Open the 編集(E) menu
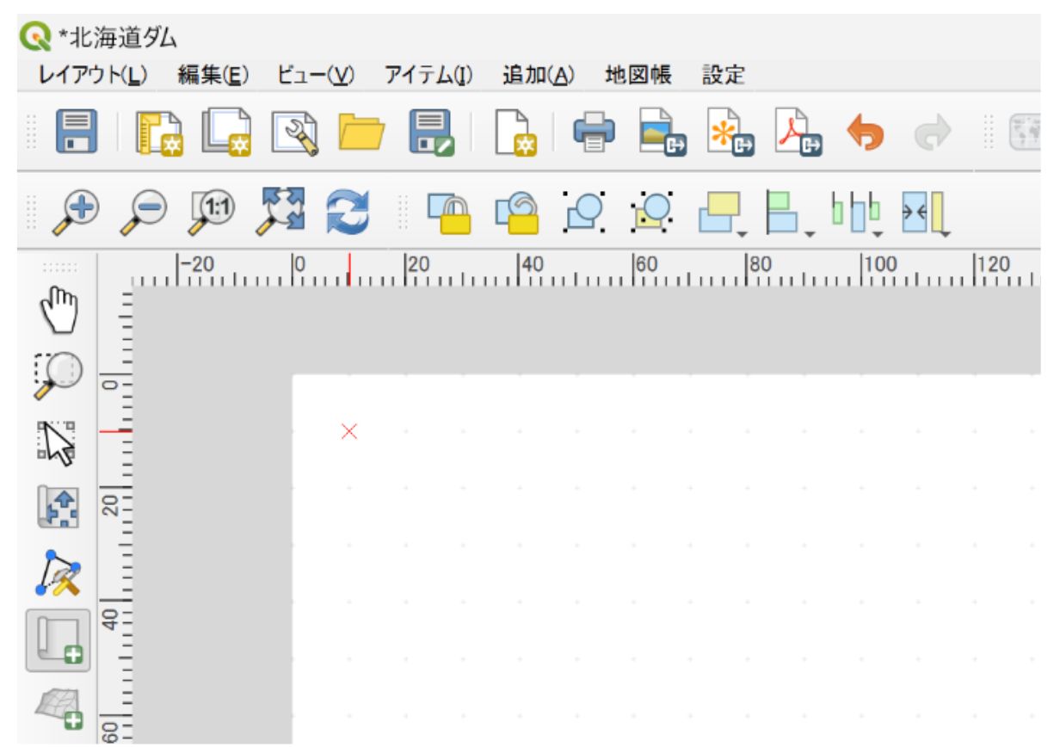The width and height of the screenshot is (1060, 747). tap(213, 75)
